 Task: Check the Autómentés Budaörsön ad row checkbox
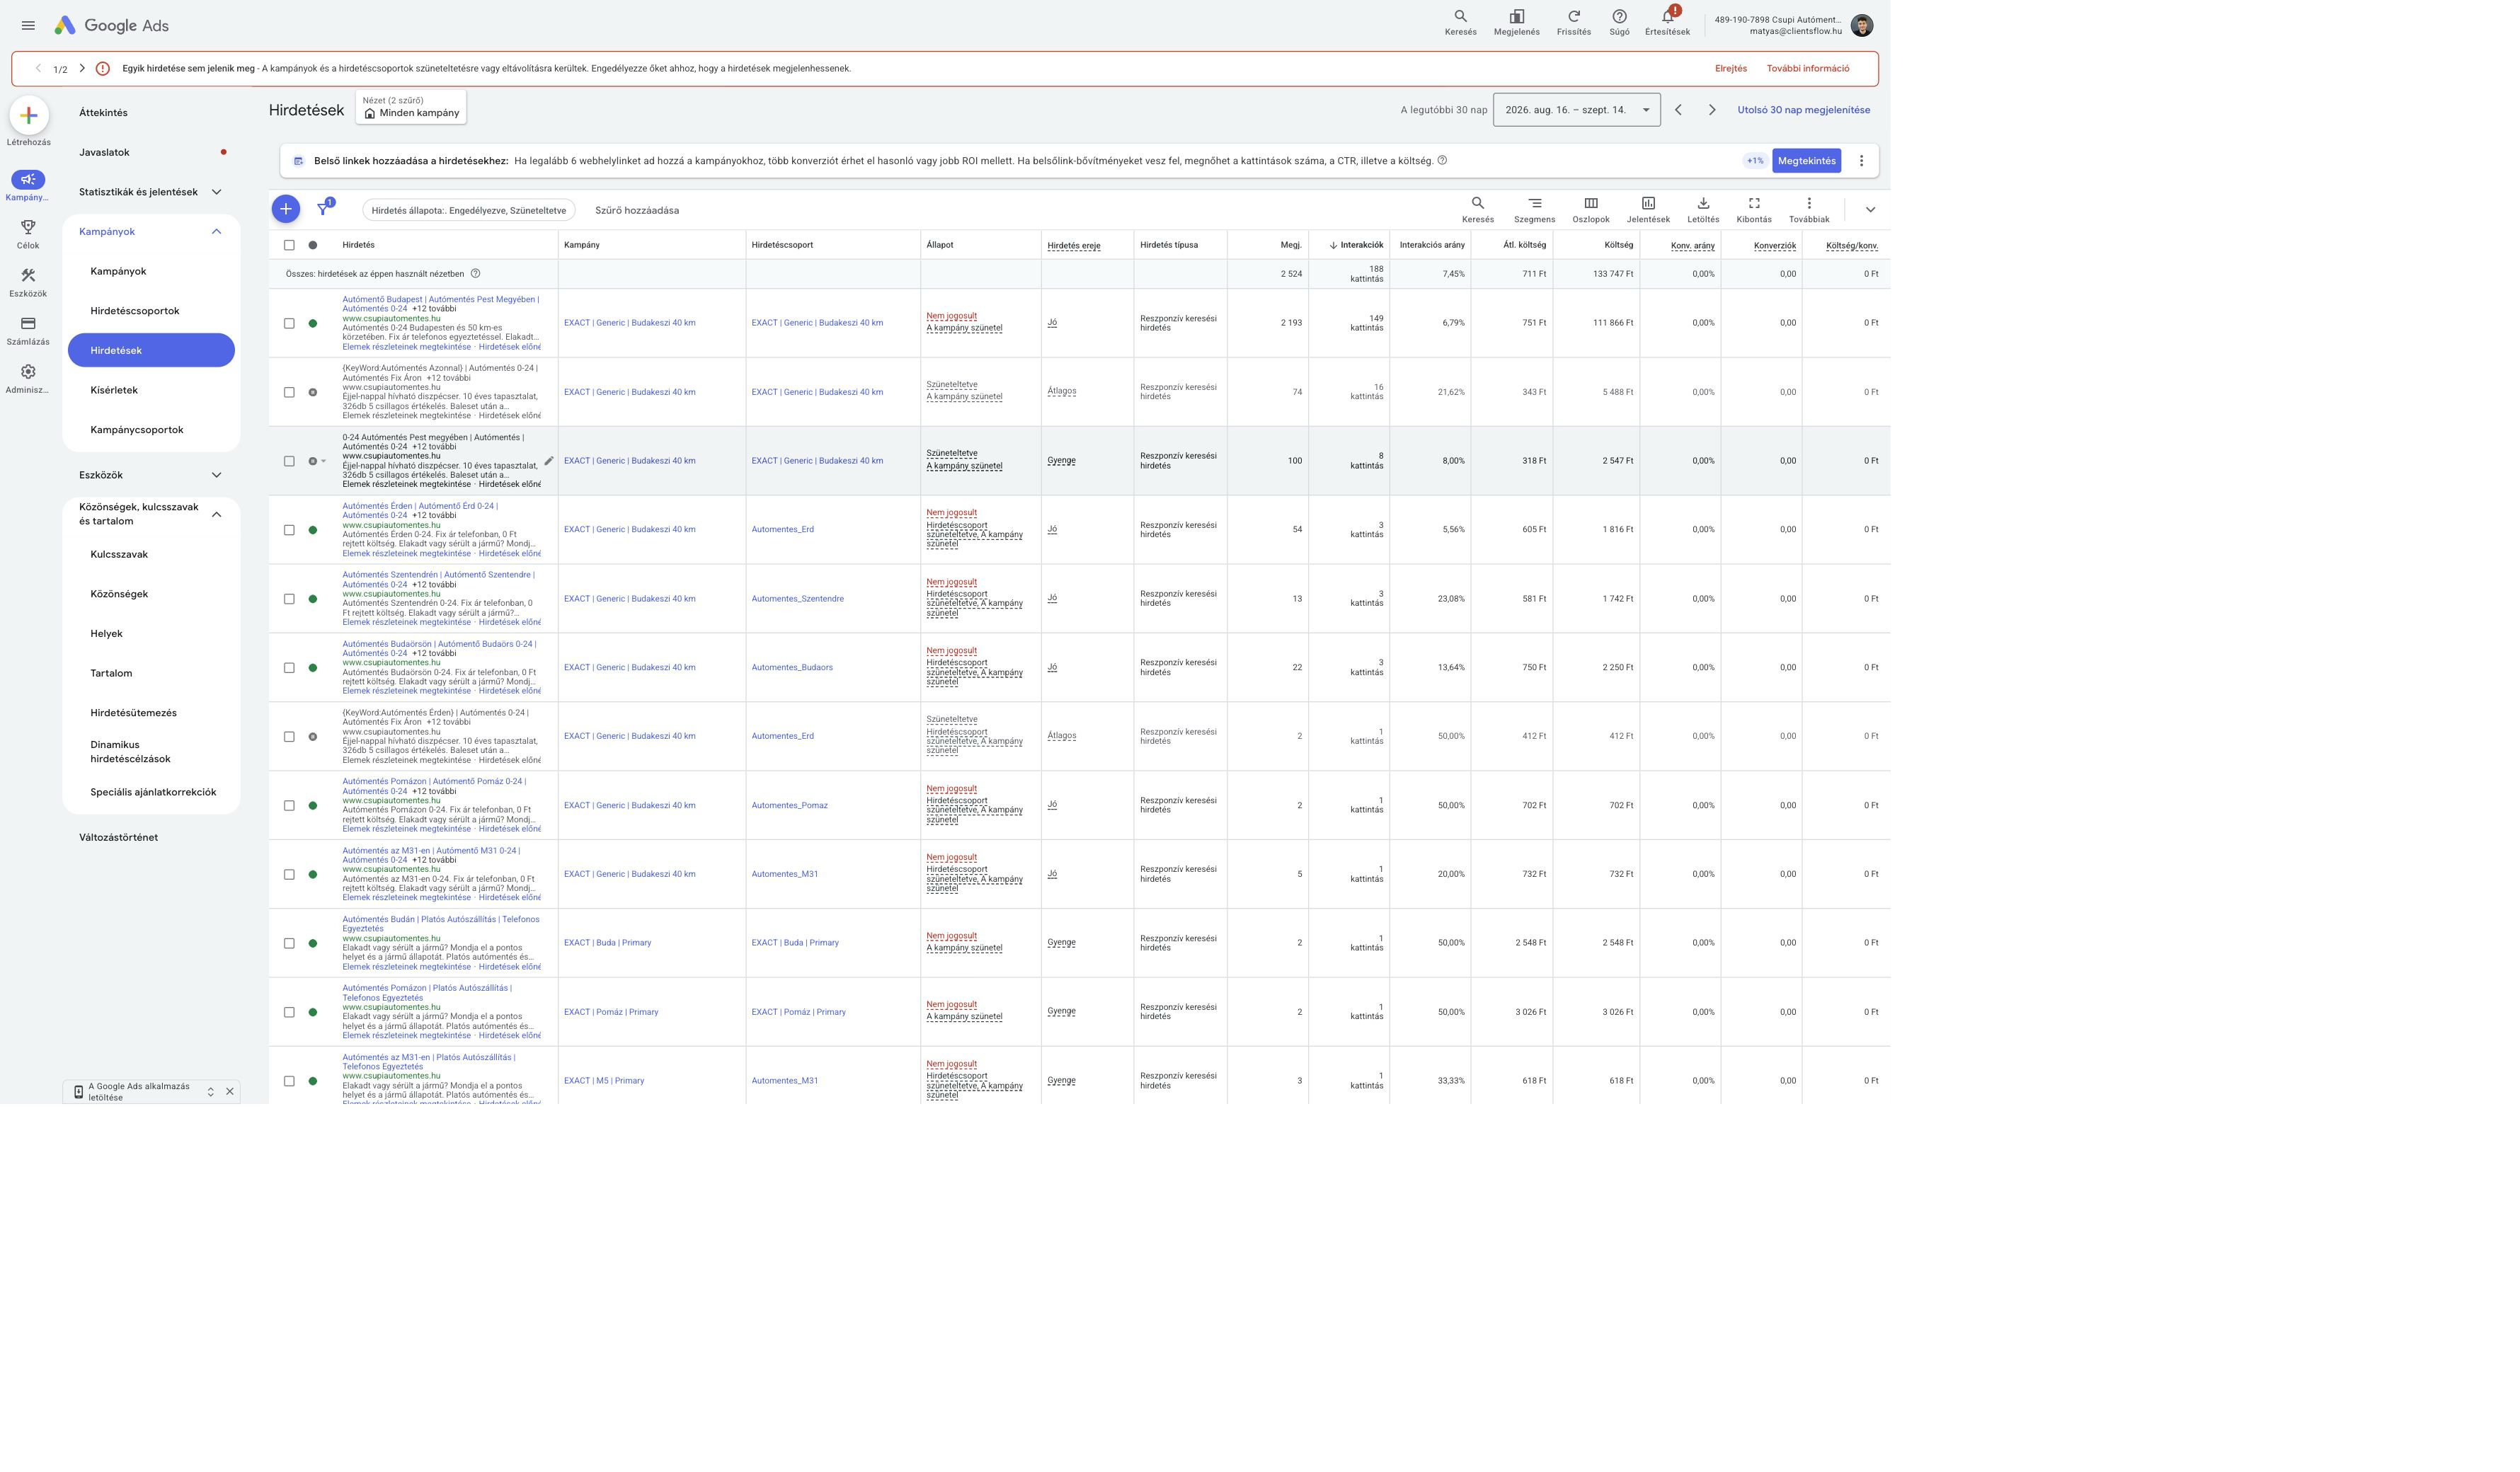[289, 668]
